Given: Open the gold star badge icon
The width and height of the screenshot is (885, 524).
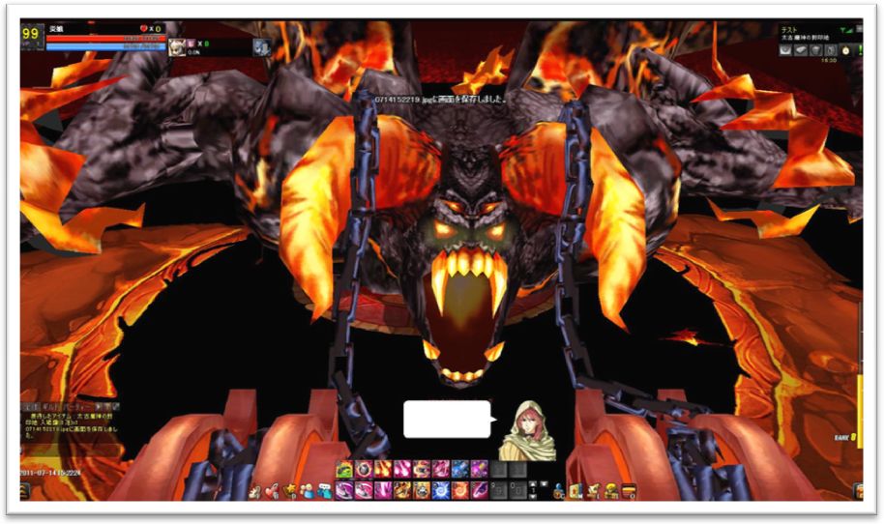Looking at the screenshot, I should tap(289, 491).
